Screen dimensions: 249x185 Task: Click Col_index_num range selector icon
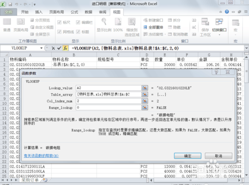click(x=144, y=101)
